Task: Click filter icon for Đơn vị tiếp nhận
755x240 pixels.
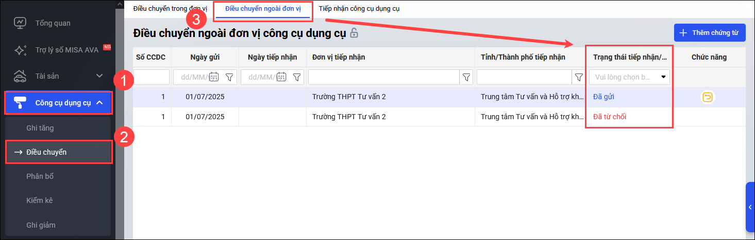Action: [466, 77]
